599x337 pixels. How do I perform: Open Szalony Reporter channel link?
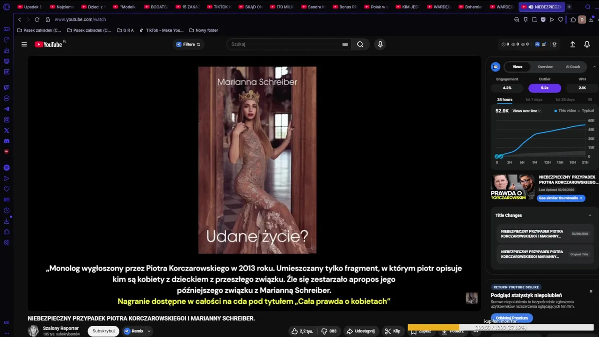click(61, 328)
